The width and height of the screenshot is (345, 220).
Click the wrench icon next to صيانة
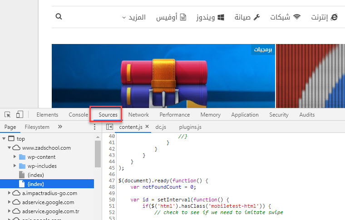pyautogui.click(x=257, y=17)
